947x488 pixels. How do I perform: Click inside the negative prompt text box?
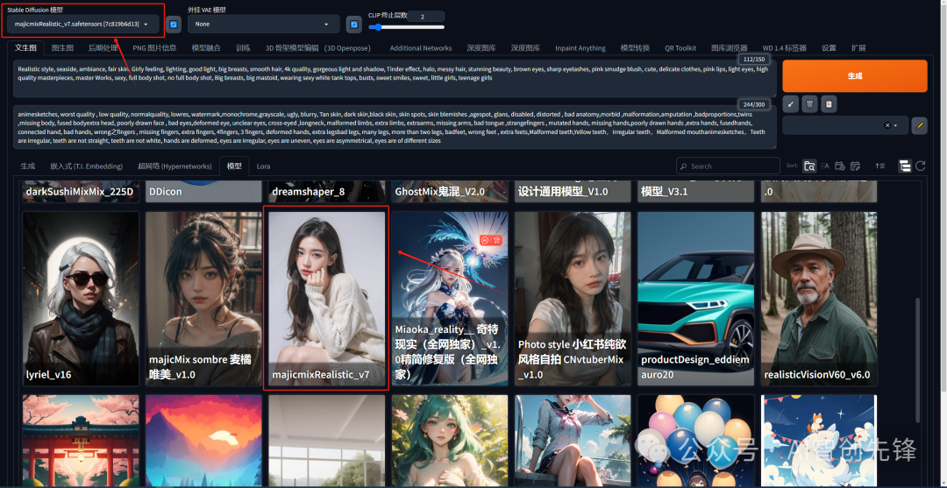coord(395,127)
